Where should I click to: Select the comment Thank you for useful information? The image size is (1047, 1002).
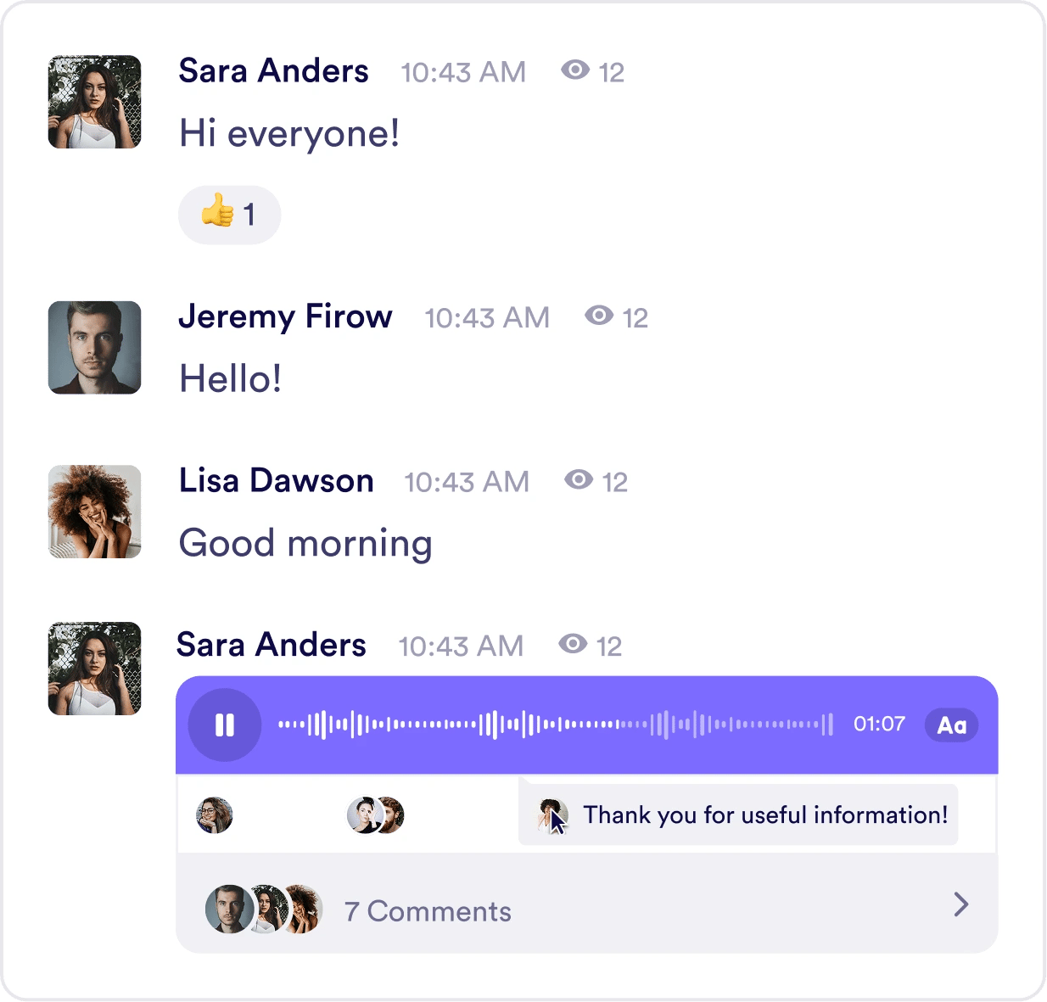tap(764, 814)
